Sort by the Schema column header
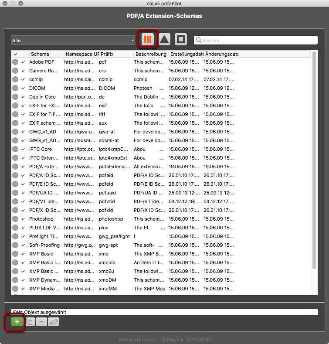Image resolution: width=329 pixels, height=344 pixels. [46, 54]
